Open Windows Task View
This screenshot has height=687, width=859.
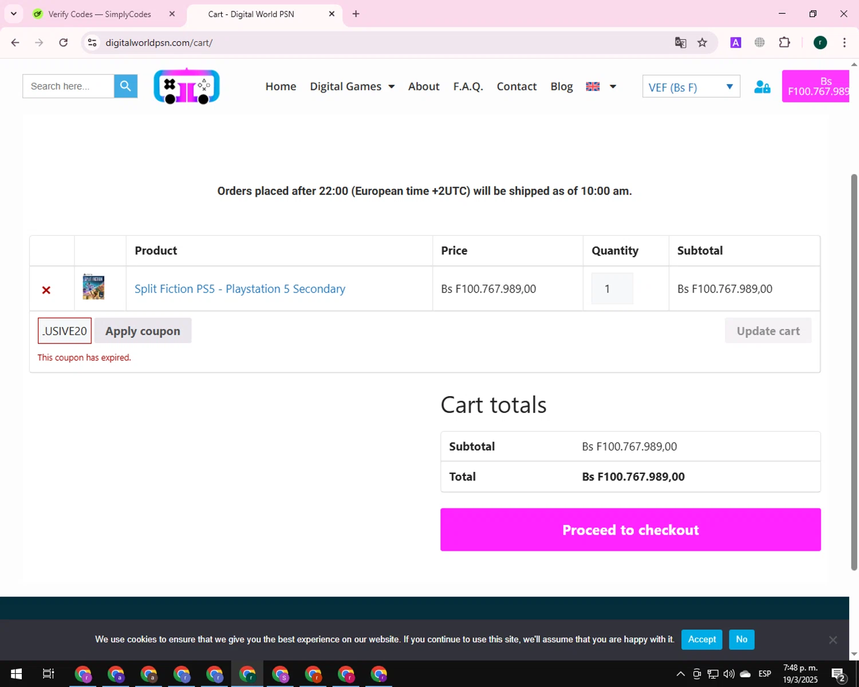coord(48,674)
